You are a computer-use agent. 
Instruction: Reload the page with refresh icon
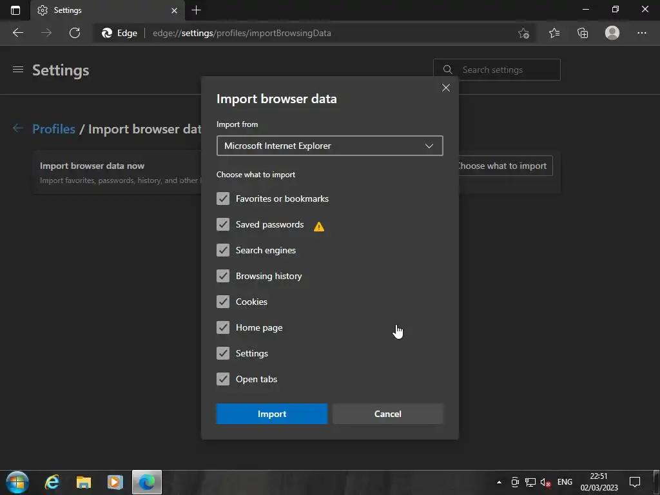(75, 33)
